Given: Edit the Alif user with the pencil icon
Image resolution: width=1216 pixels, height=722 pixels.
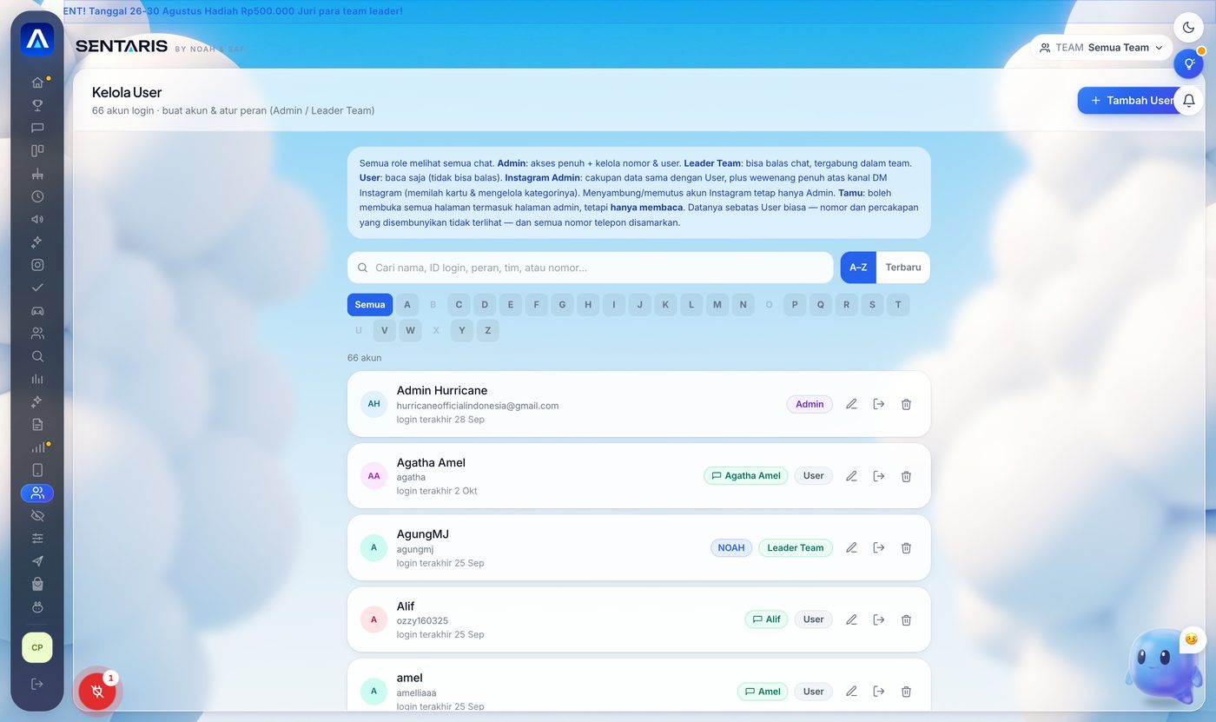Looking at the screenshot, I should [851, 619].
